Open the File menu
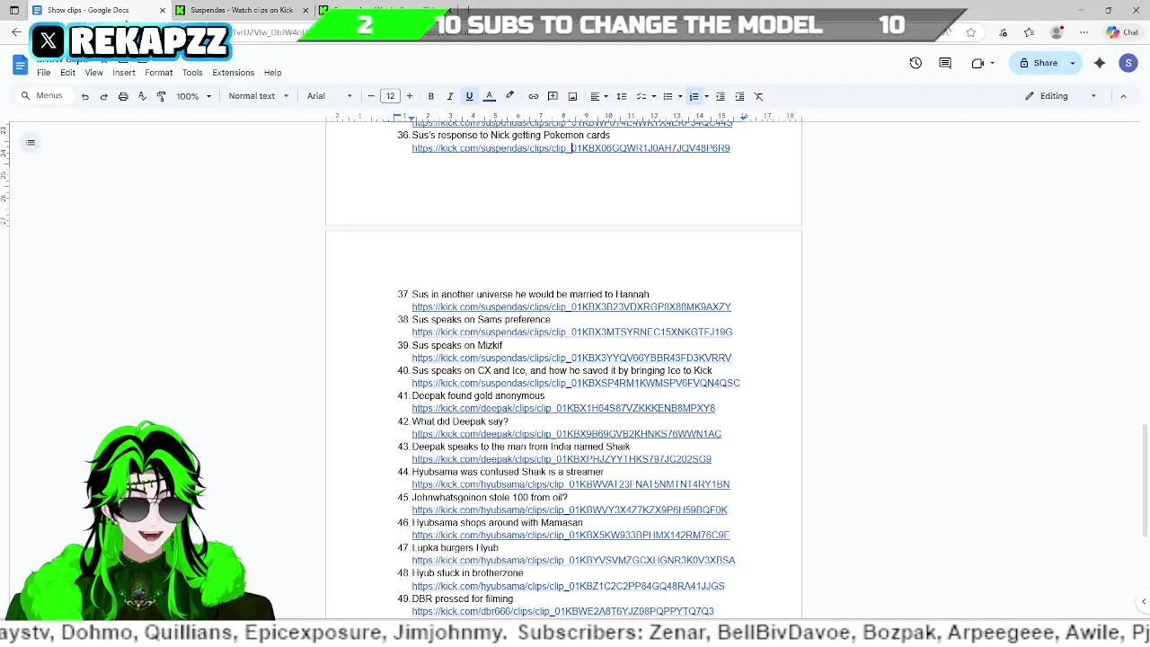This screenshot has width=1150, height=647. (43, 73)
